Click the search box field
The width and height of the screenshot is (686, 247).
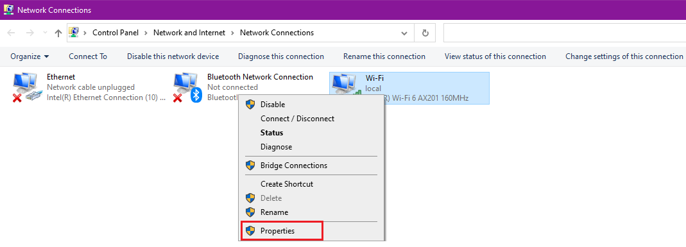pyautogui.click(x=564, y=33)
